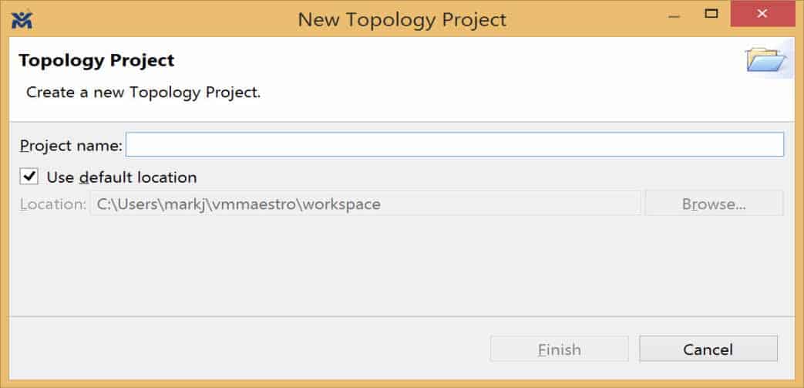The height and width of the screenshot is (388, 804).
Task: Click the "Project name:" label
Action: [x=71, y=146]
